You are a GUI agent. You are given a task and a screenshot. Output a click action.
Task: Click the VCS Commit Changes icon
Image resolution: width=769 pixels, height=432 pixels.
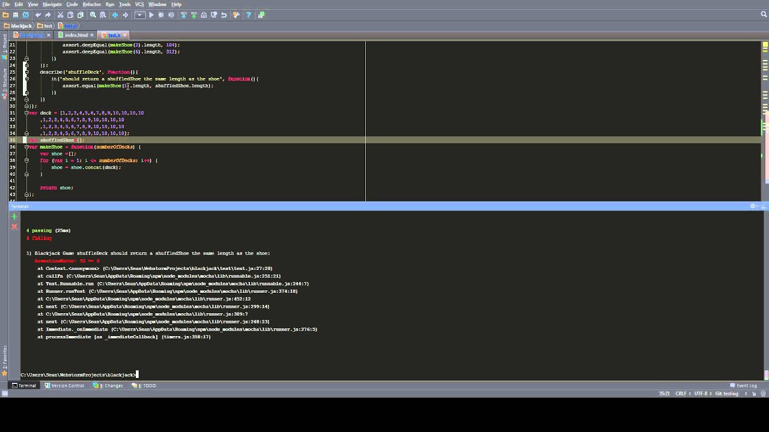(194, 15)
